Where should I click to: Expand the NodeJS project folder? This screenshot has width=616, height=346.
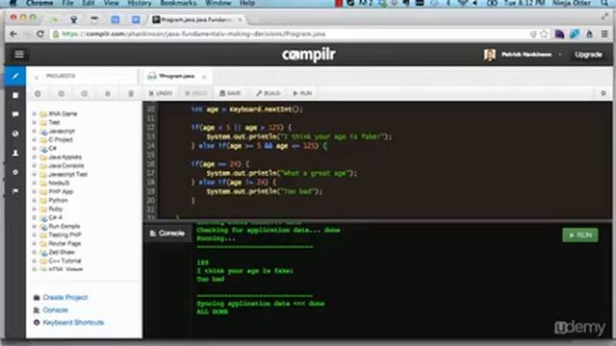(34, 183)
